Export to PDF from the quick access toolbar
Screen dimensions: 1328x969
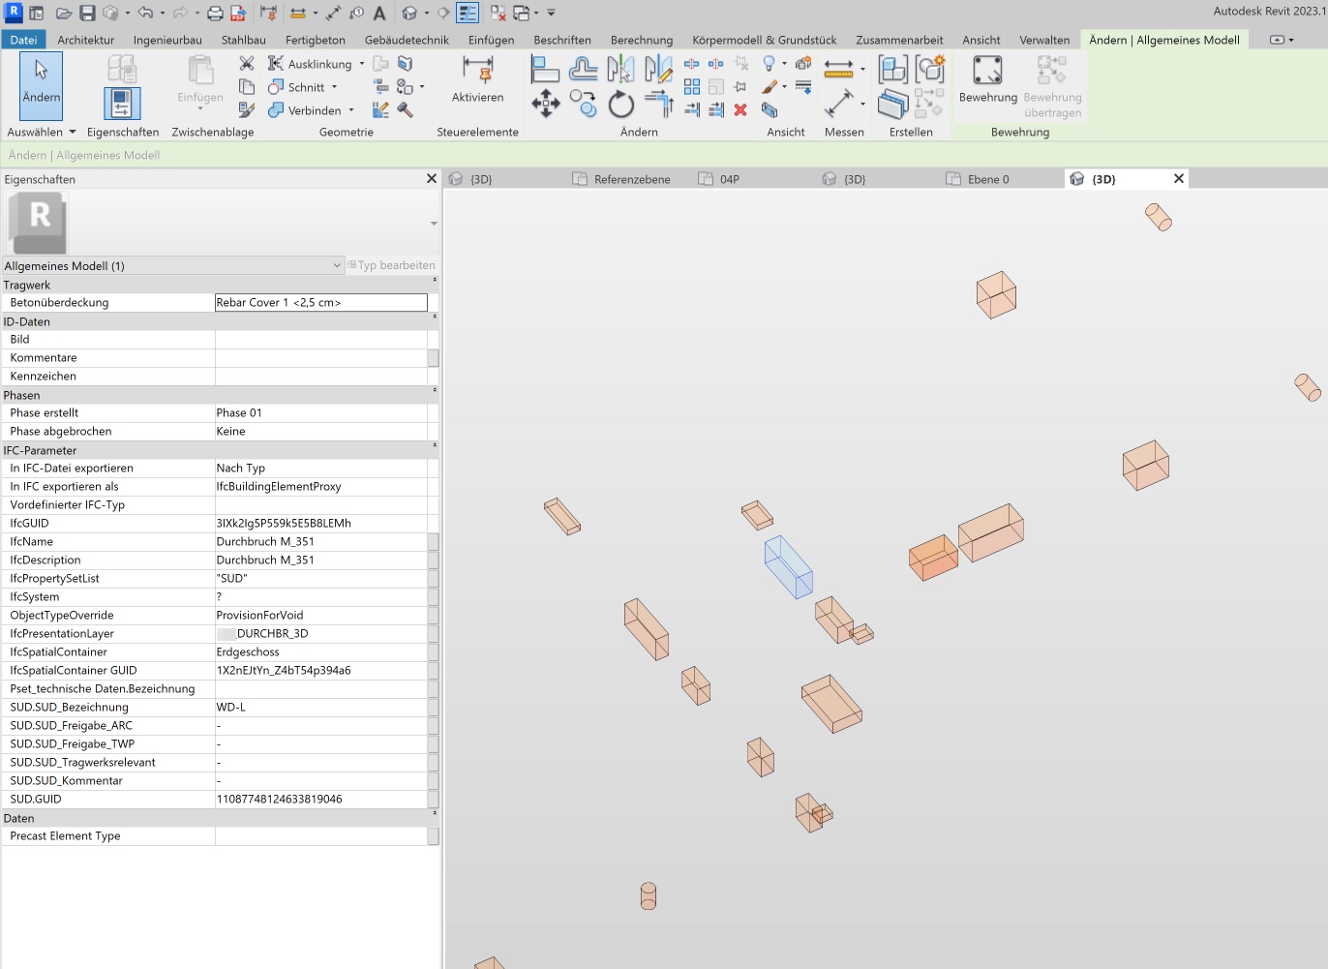point(238,14)
